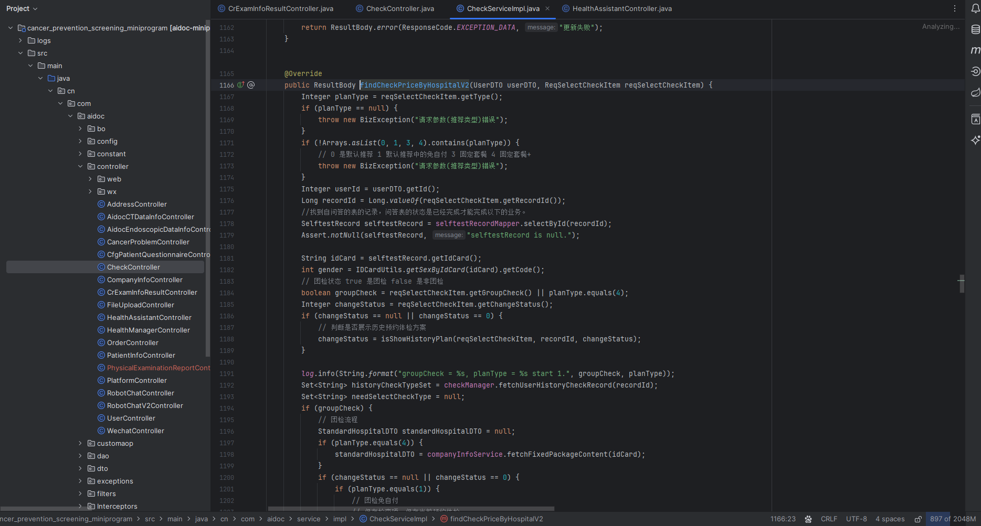Switch to HealthAssistantController.java tab

622,8
